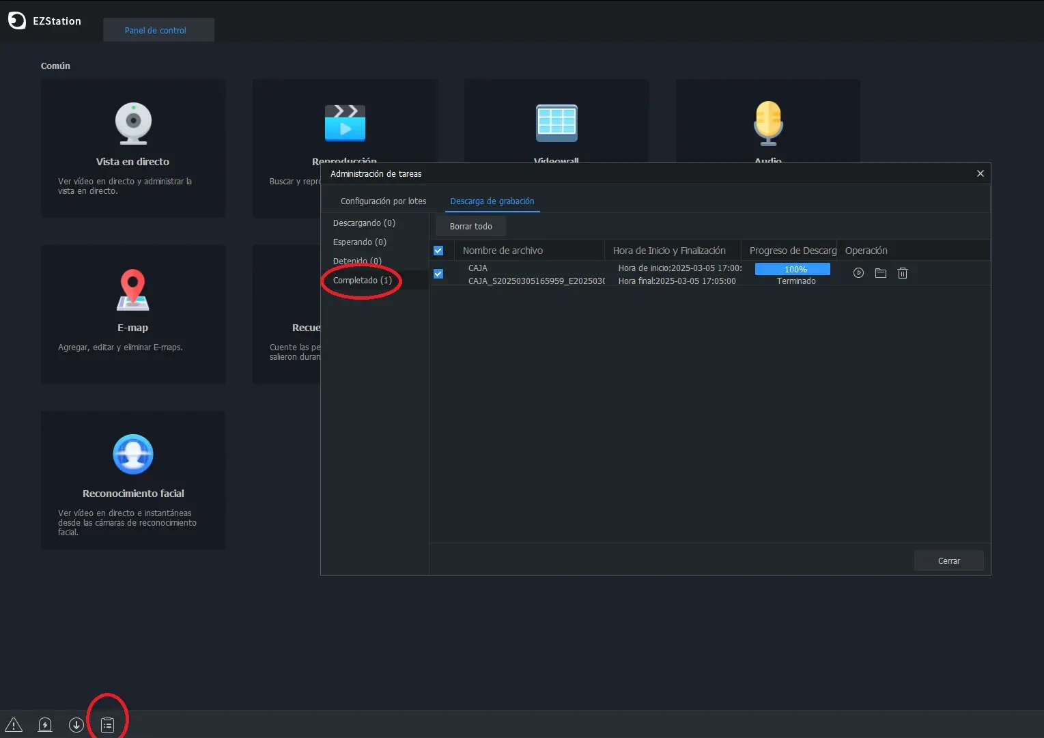Select the Descarga de grabación tab
Screen dimensions: 1044x738
tap(492, 201)
